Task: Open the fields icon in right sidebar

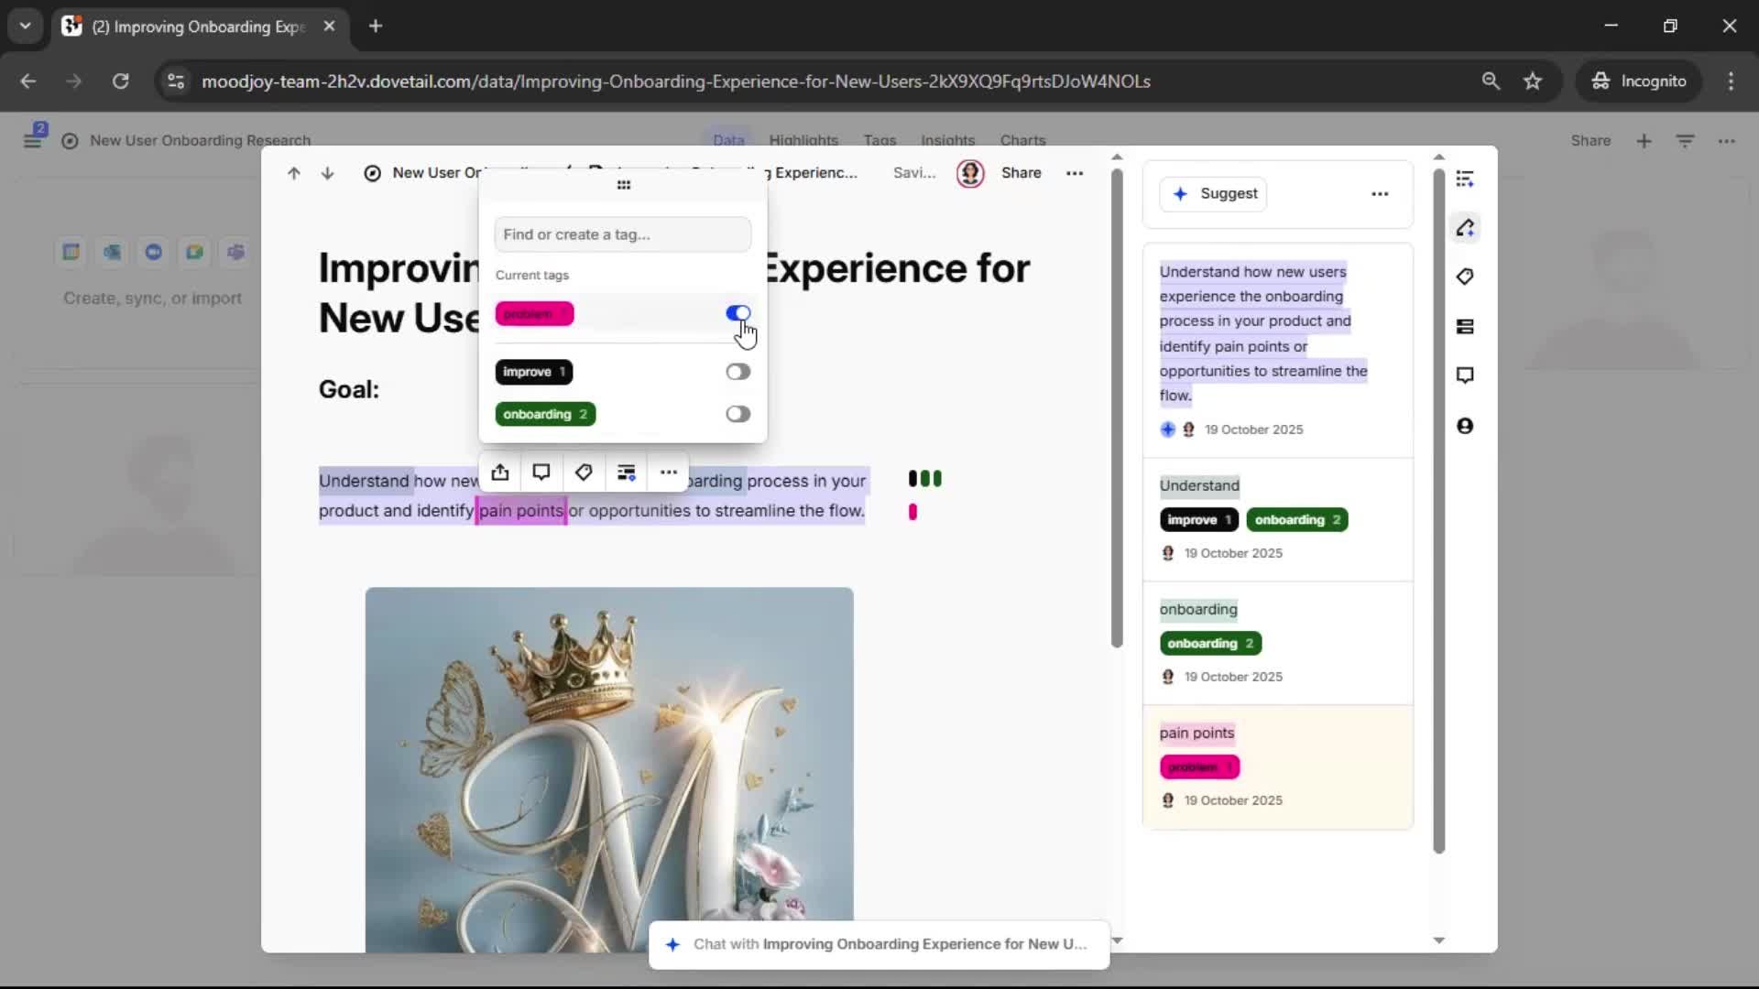Action: pos(1465,327)
